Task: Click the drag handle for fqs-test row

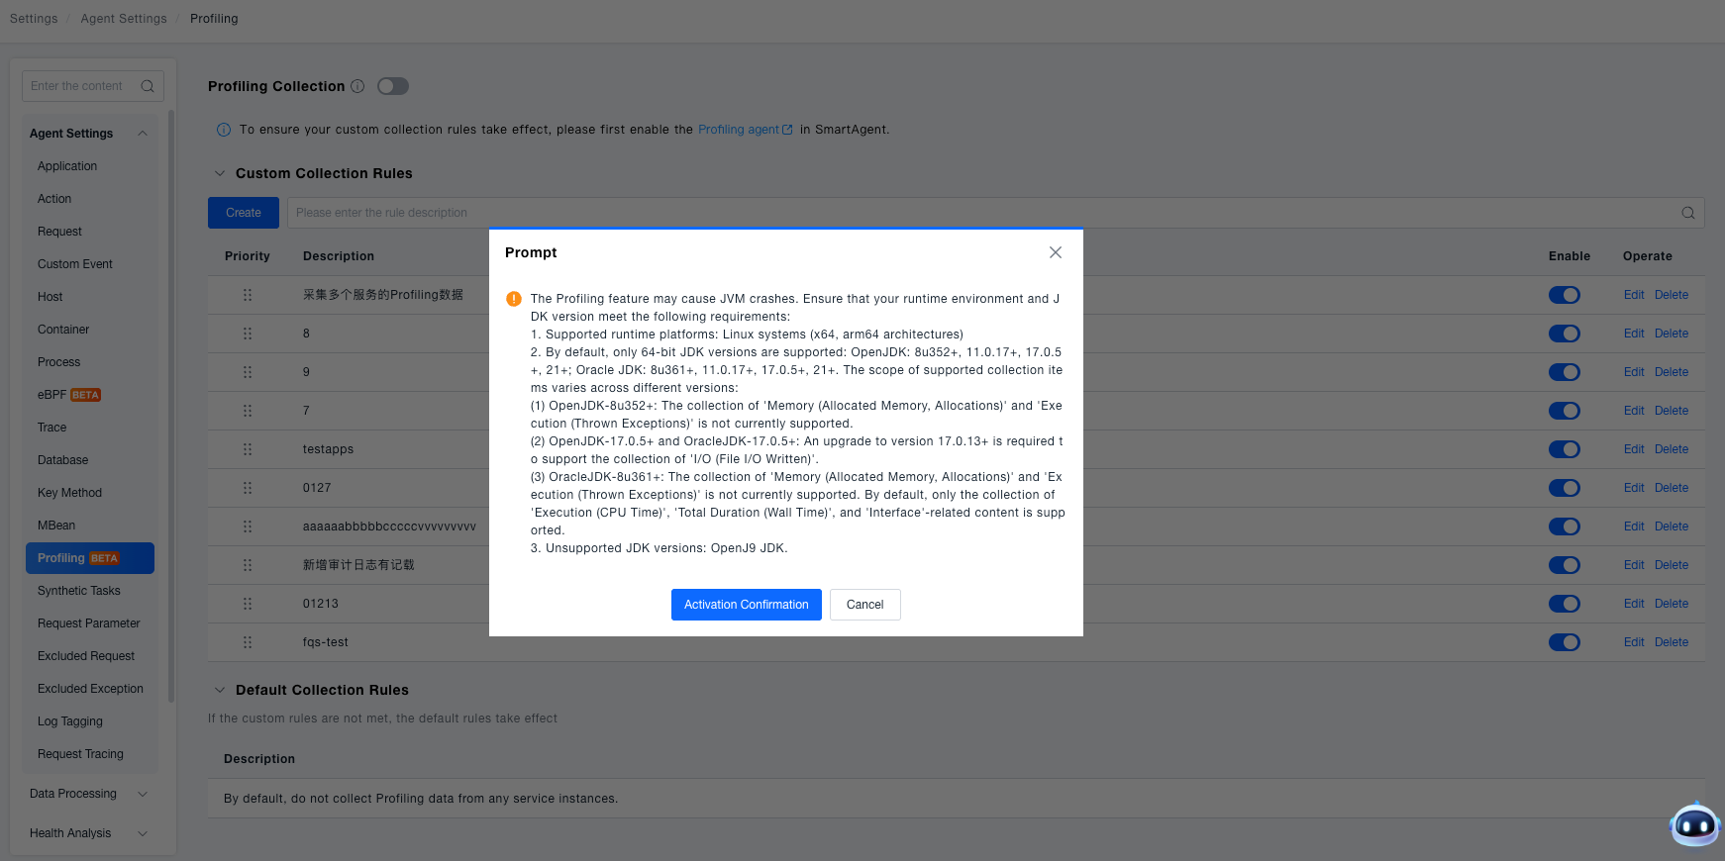Action: 248,642
